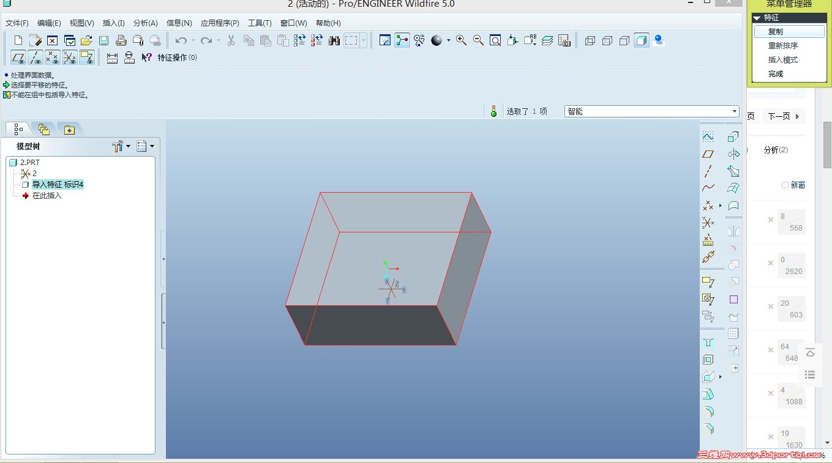832x463 pixels.
Task: Choose 插入模式 in the menu manager
Action: pos(783,60)
